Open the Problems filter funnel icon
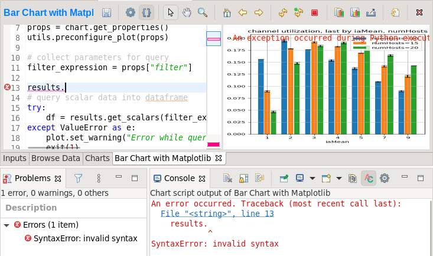Viewport: 433px width, 256px height. [x=78, y=178]
